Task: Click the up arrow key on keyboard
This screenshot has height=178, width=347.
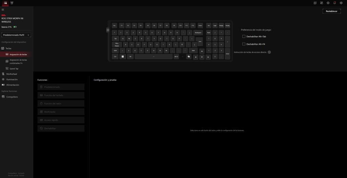Action: 202,51
